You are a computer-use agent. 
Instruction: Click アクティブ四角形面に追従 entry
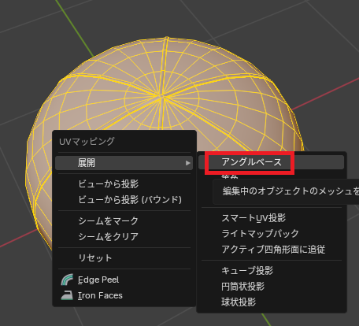[x=273, y=249]
